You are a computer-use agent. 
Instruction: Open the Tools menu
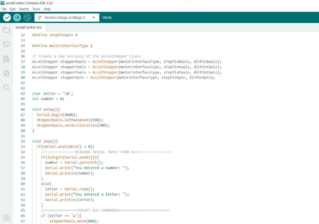pyautogui.click(x=36, y=9)
